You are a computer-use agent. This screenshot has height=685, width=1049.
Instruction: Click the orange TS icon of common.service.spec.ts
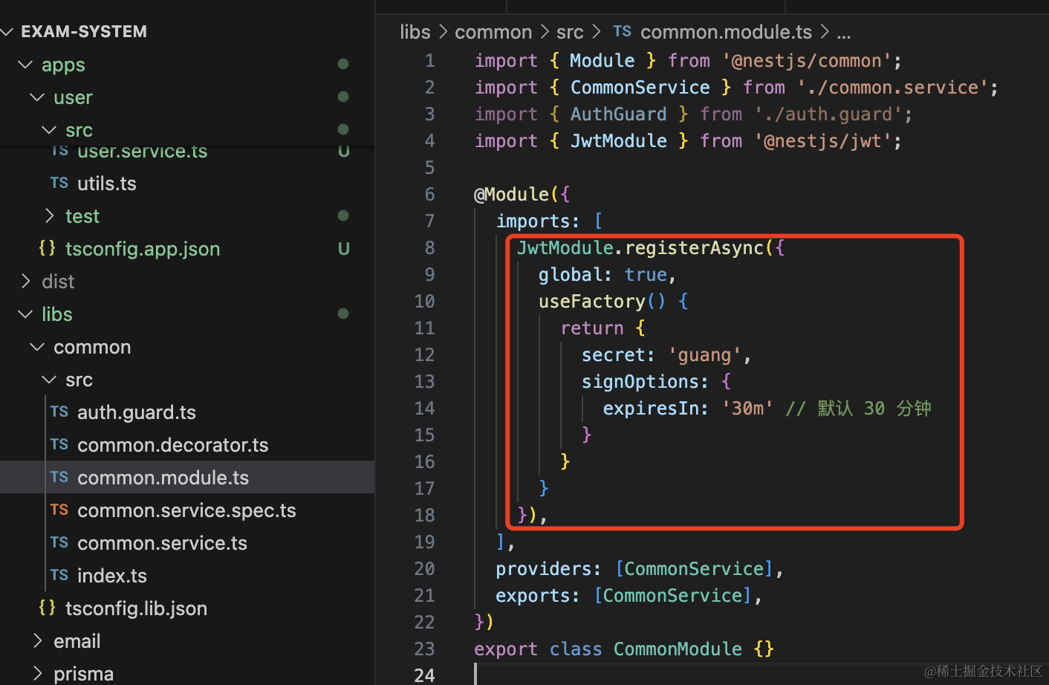[59, 510]
